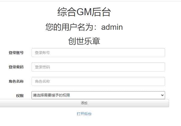Click the 登录账号 placeholder inside account field
Screen dimensions: 181x126
pyautogui.click(x=42, y=53)
